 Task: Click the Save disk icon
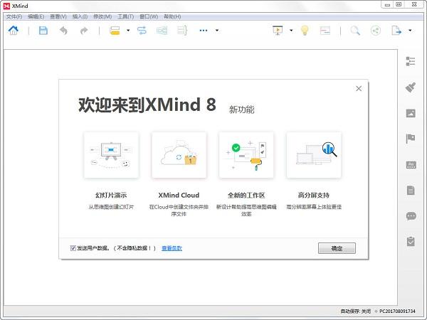43,31
